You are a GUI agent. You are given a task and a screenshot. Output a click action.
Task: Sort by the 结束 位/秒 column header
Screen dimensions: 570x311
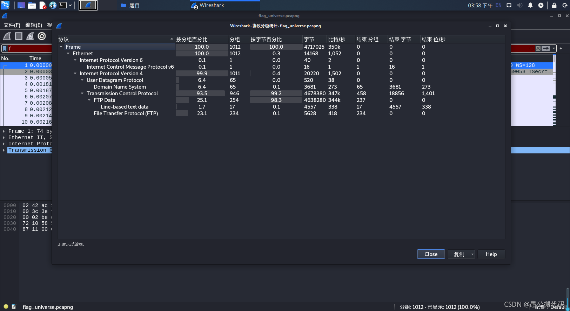pyautogui.click(x=462, y=40)
